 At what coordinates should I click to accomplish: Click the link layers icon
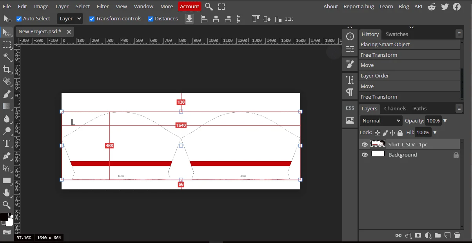pos(398,236)
